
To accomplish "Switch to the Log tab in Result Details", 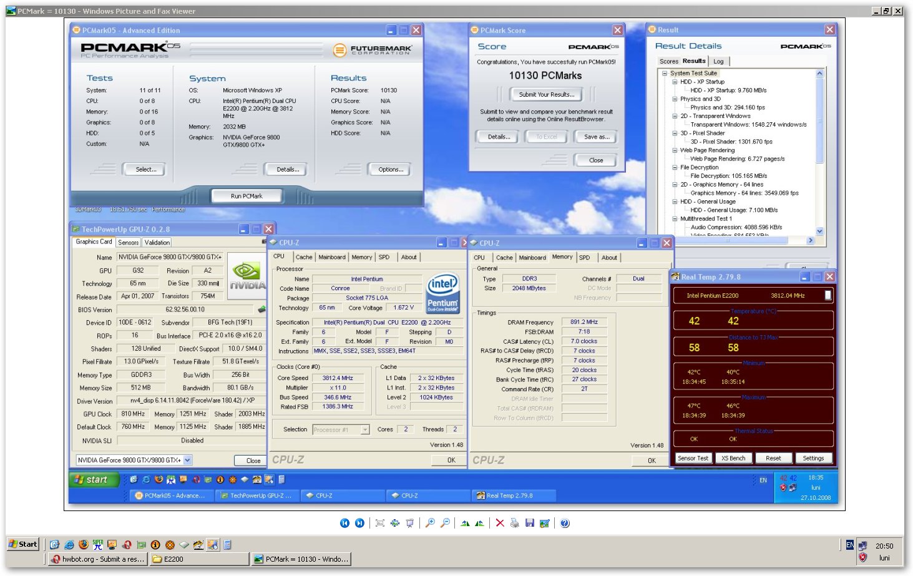I will click(x=718, y=61).
